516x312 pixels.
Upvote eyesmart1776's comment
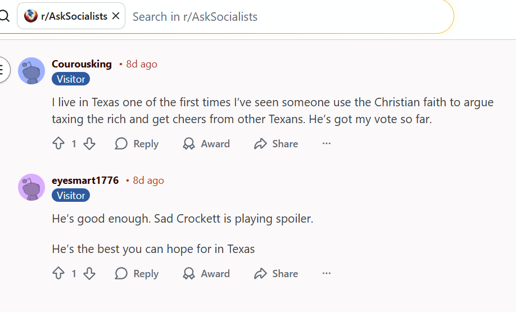pyautogui.click(x=58, y=274)
